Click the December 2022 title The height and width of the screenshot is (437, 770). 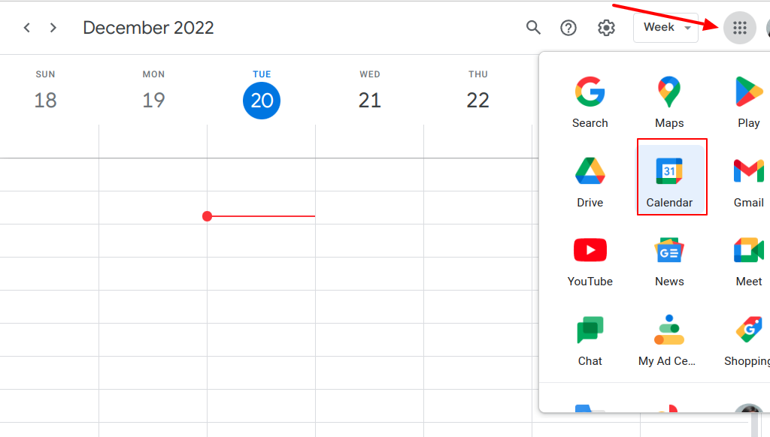point(148,28)
